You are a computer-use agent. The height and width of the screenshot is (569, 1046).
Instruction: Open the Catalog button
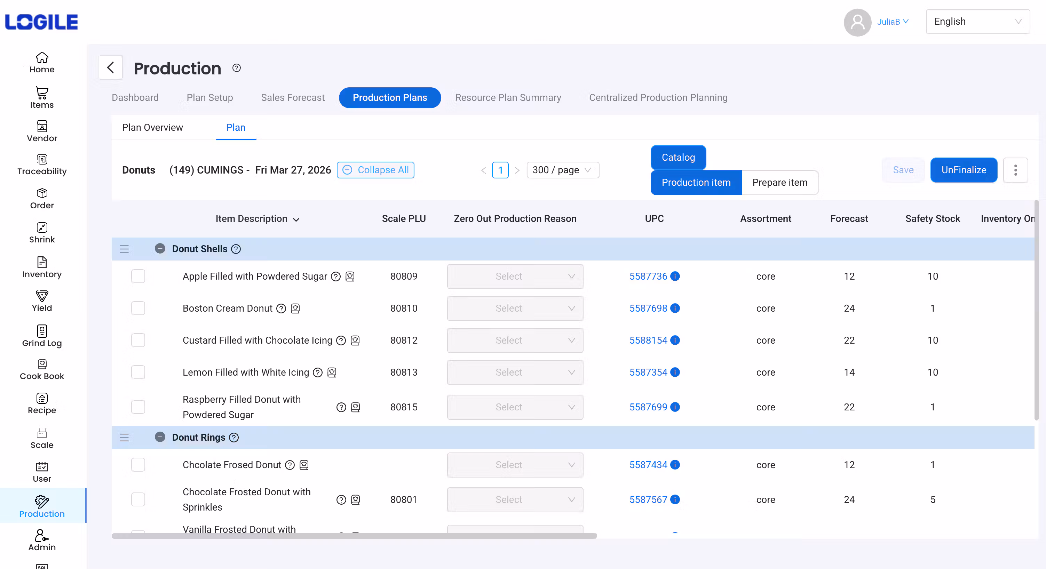point(678,158)
